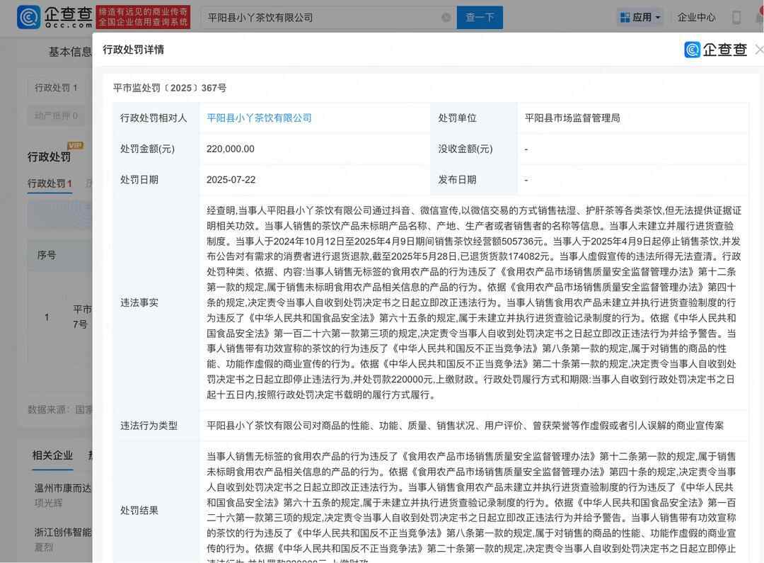
Task: Click the 企查查 logo in the header
Action: pyautogui.click(x=55, y=17)
